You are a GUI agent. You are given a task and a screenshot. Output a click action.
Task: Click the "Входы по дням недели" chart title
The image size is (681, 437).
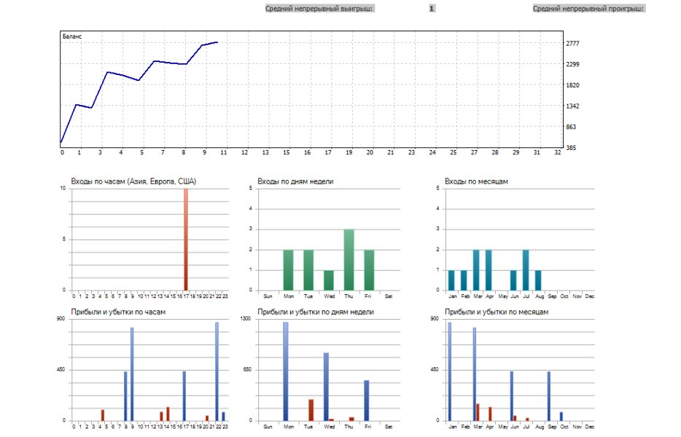click(x=295, y=181)
